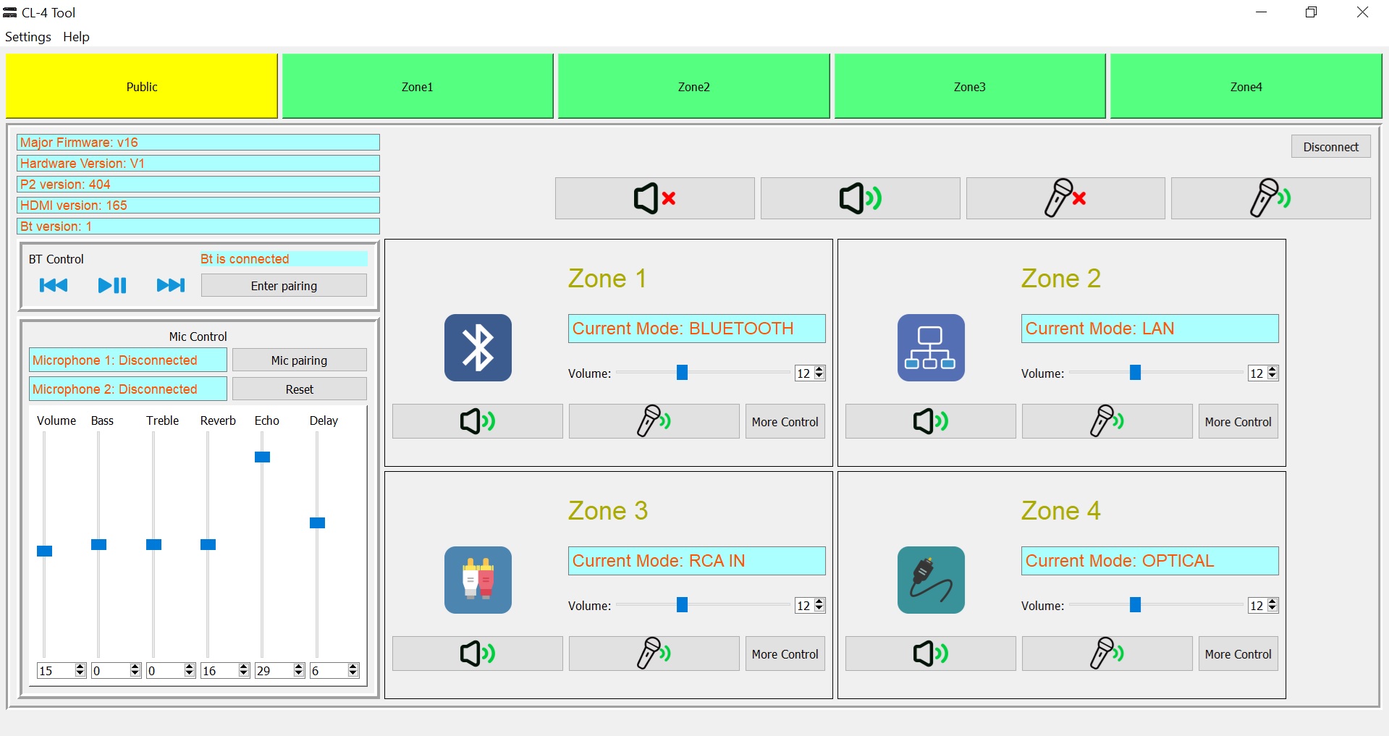The width and height of the screenshot is (1389, 736).
Task: Toggle the Zone 1 speaker output
Action: (x=478, y=421)
